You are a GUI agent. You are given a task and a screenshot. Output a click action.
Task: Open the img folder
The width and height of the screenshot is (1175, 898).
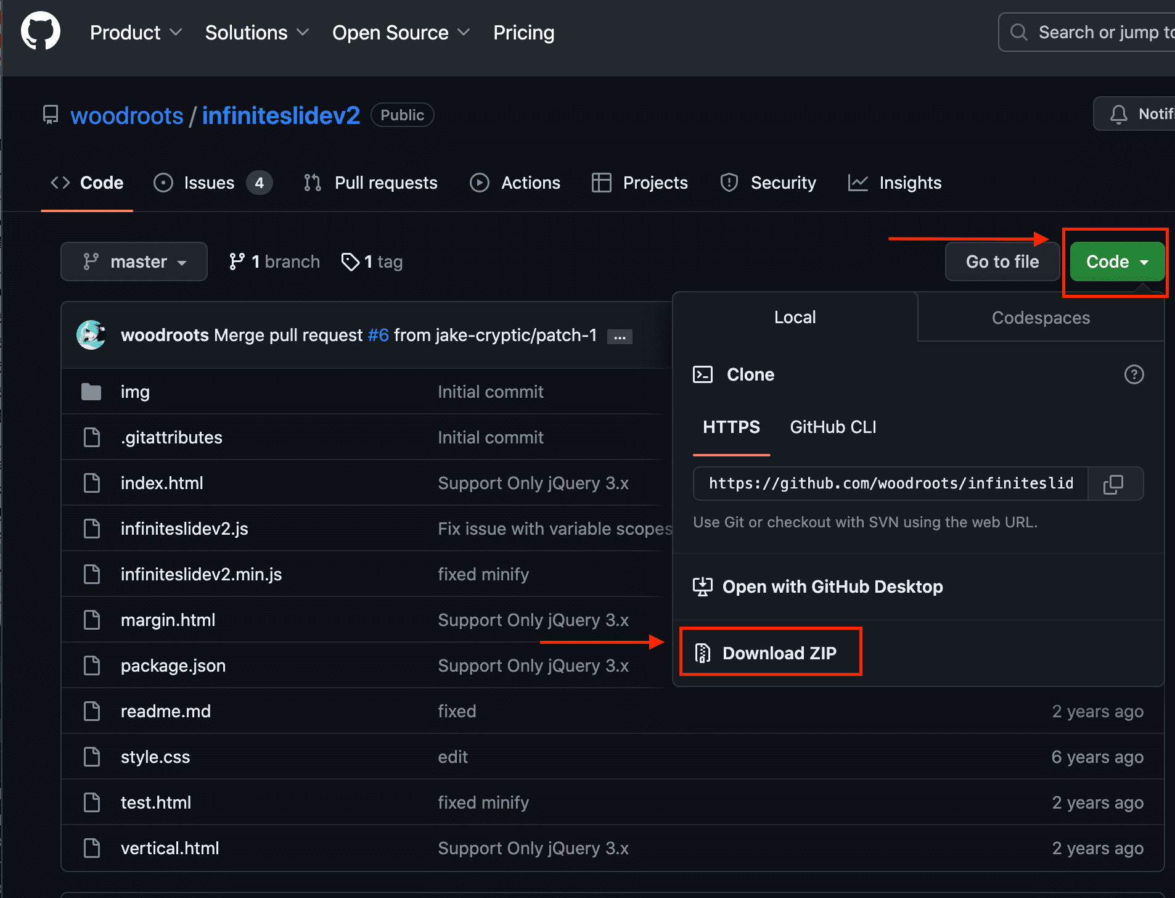pyautogui.click(x=135, y=392)
